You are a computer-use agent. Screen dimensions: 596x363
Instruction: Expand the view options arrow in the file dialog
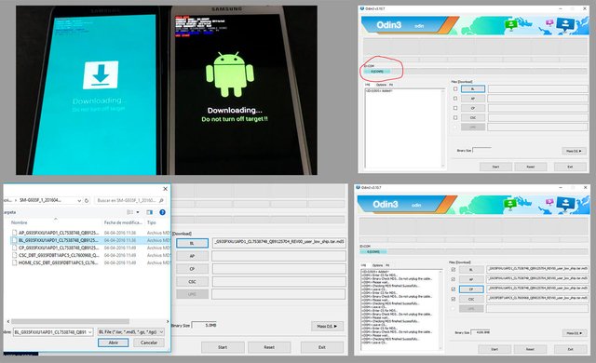pos(138,212)
